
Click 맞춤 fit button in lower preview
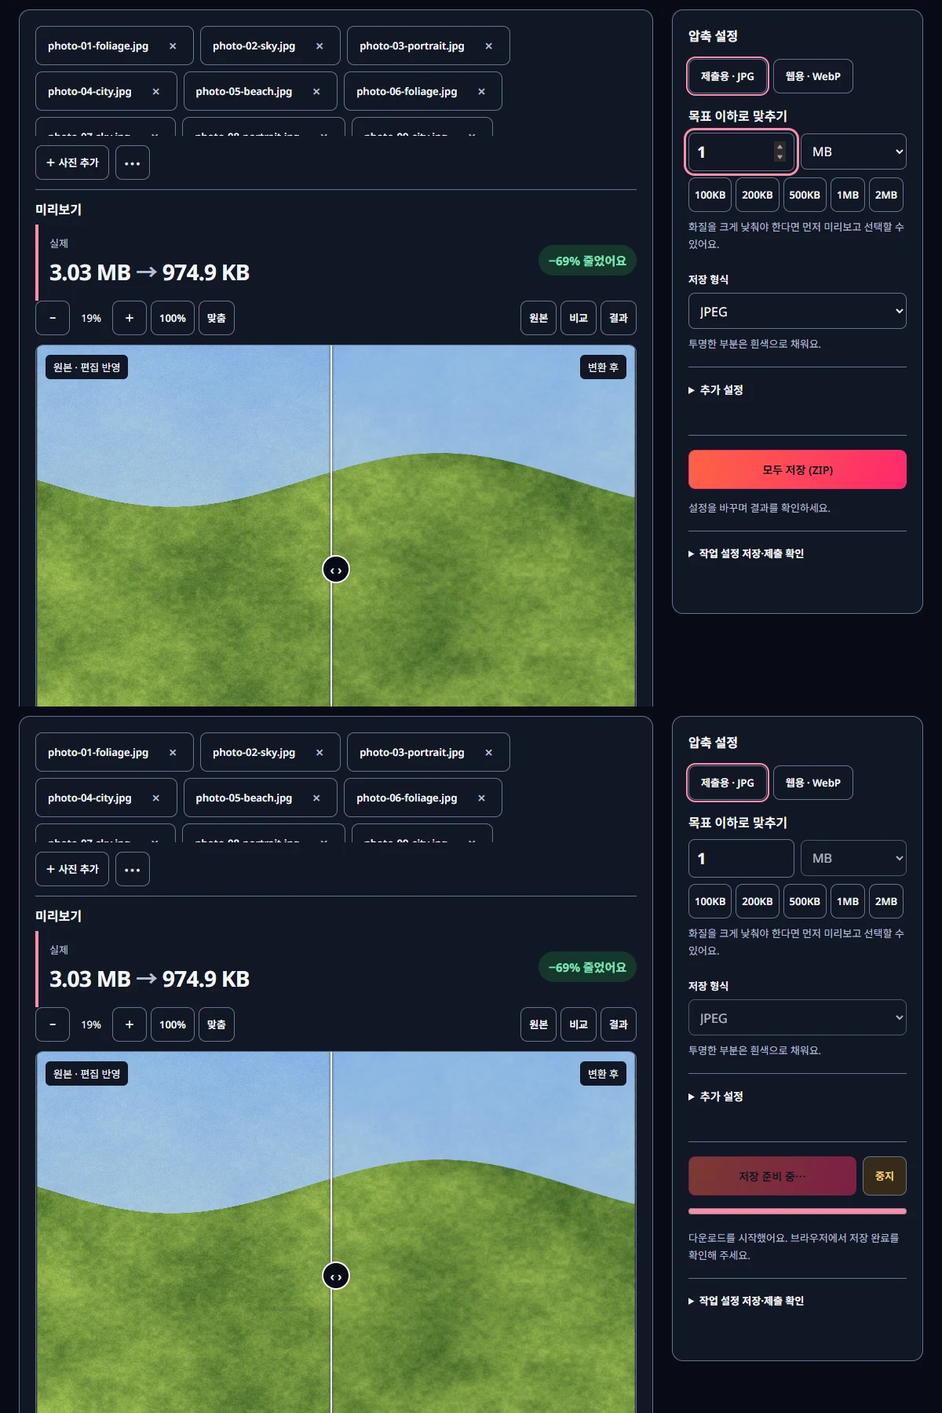pyautogui.click(x=217, y=1024)
